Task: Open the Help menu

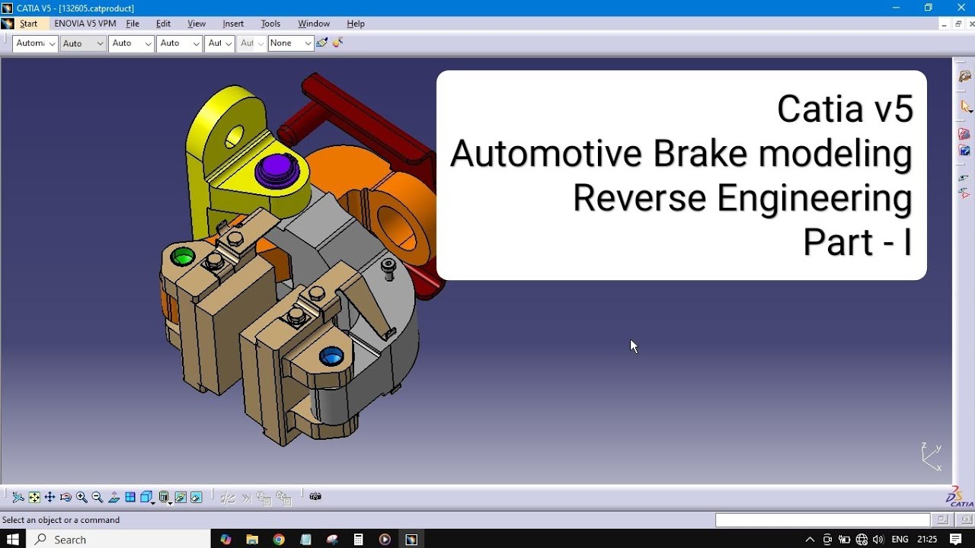Action: pyautogui.click(x=356, y=24)
